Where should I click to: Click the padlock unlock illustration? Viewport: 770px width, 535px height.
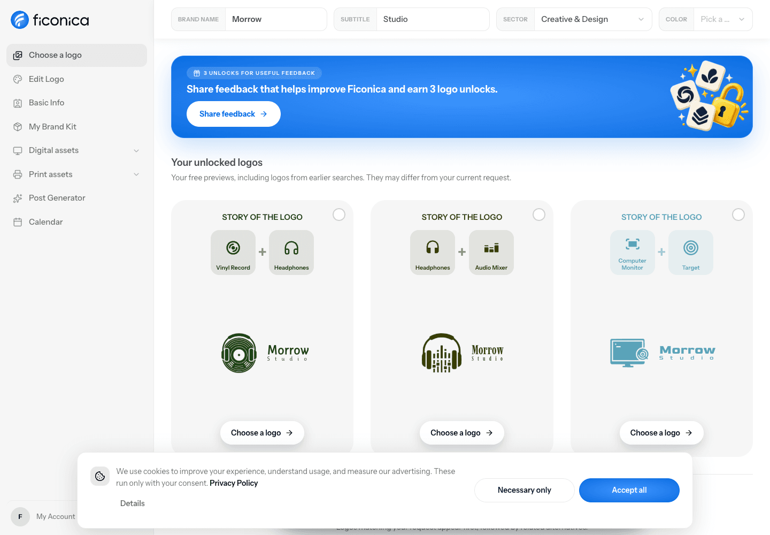point(727,105)
